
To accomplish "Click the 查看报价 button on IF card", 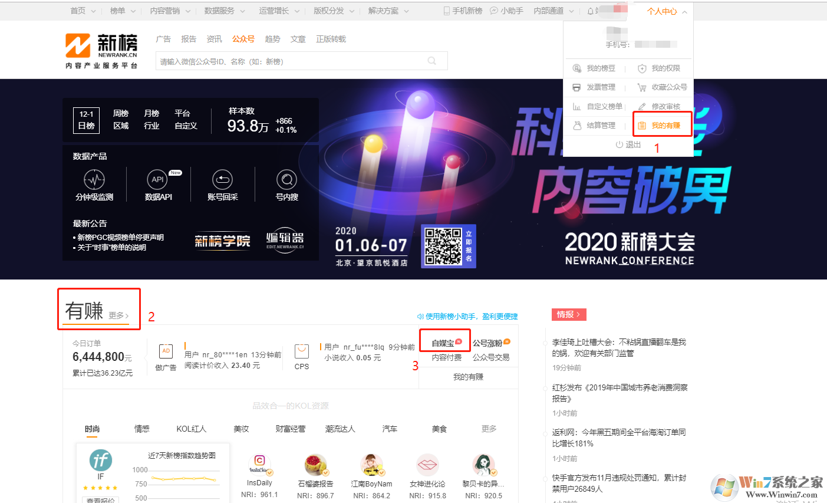I will click(x=100, y=499).
